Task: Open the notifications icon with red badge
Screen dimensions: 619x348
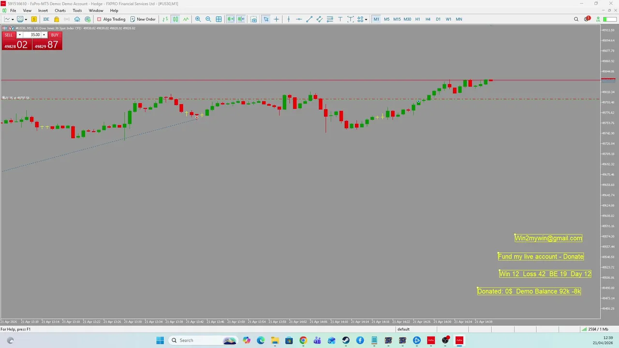Action: click(587, 19)
